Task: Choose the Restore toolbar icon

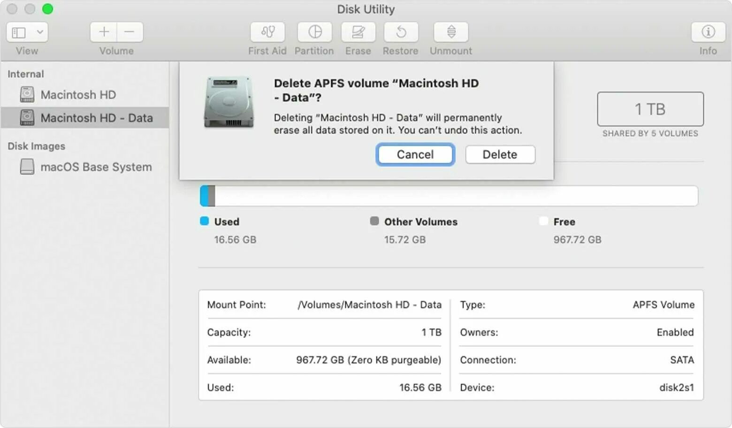Action: pyautogui.click(x=401, y=32)
